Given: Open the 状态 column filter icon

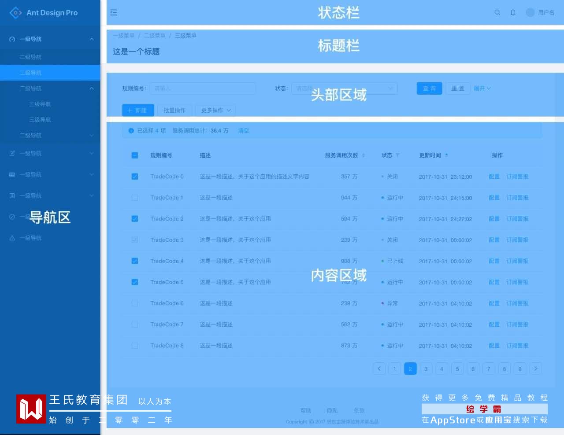Looking at the screenshot, I should [397, 155].
